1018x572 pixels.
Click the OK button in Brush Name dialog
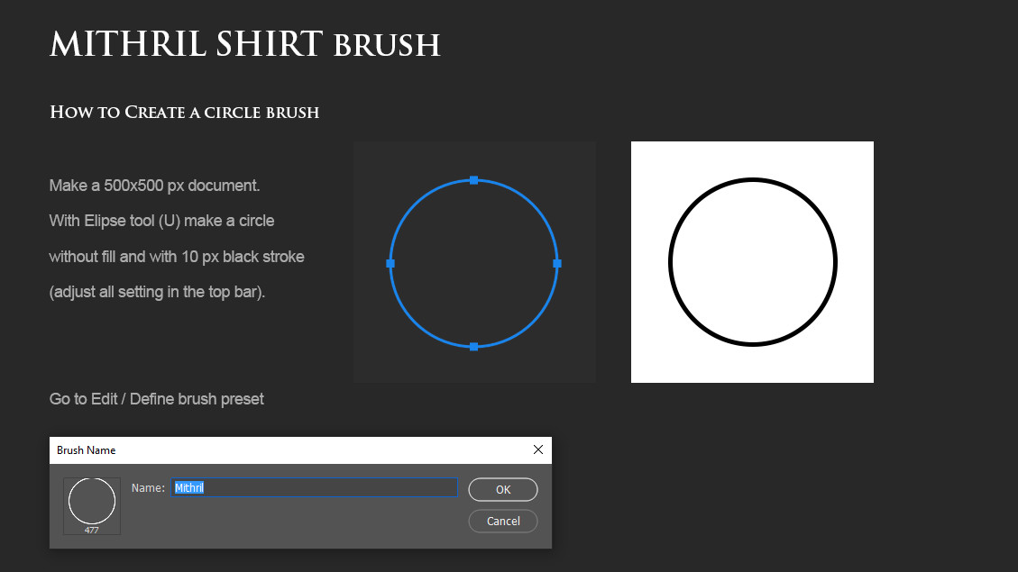tap(503, 489)
